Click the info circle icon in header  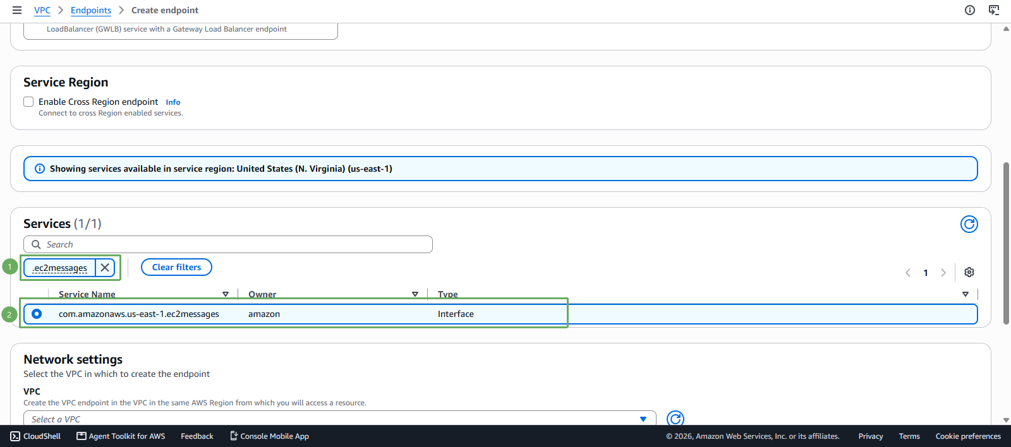click(970, 10)
